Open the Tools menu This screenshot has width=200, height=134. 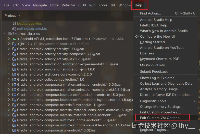tap(103, 5)
